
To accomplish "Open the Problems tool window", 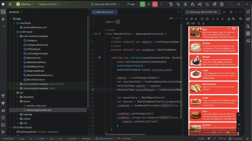I will 3,118.
